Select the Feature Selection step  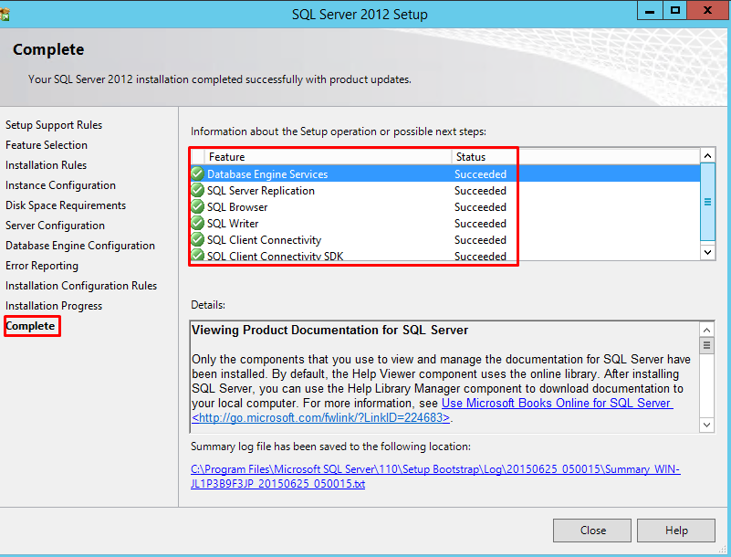pyautogui.click(x=47, y=145)
